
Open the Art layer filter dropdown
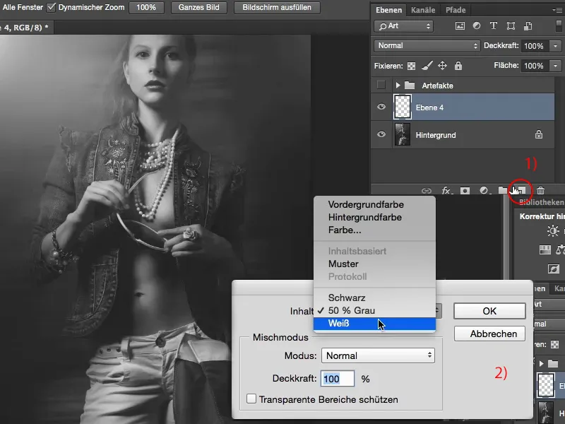coord(403,26)
